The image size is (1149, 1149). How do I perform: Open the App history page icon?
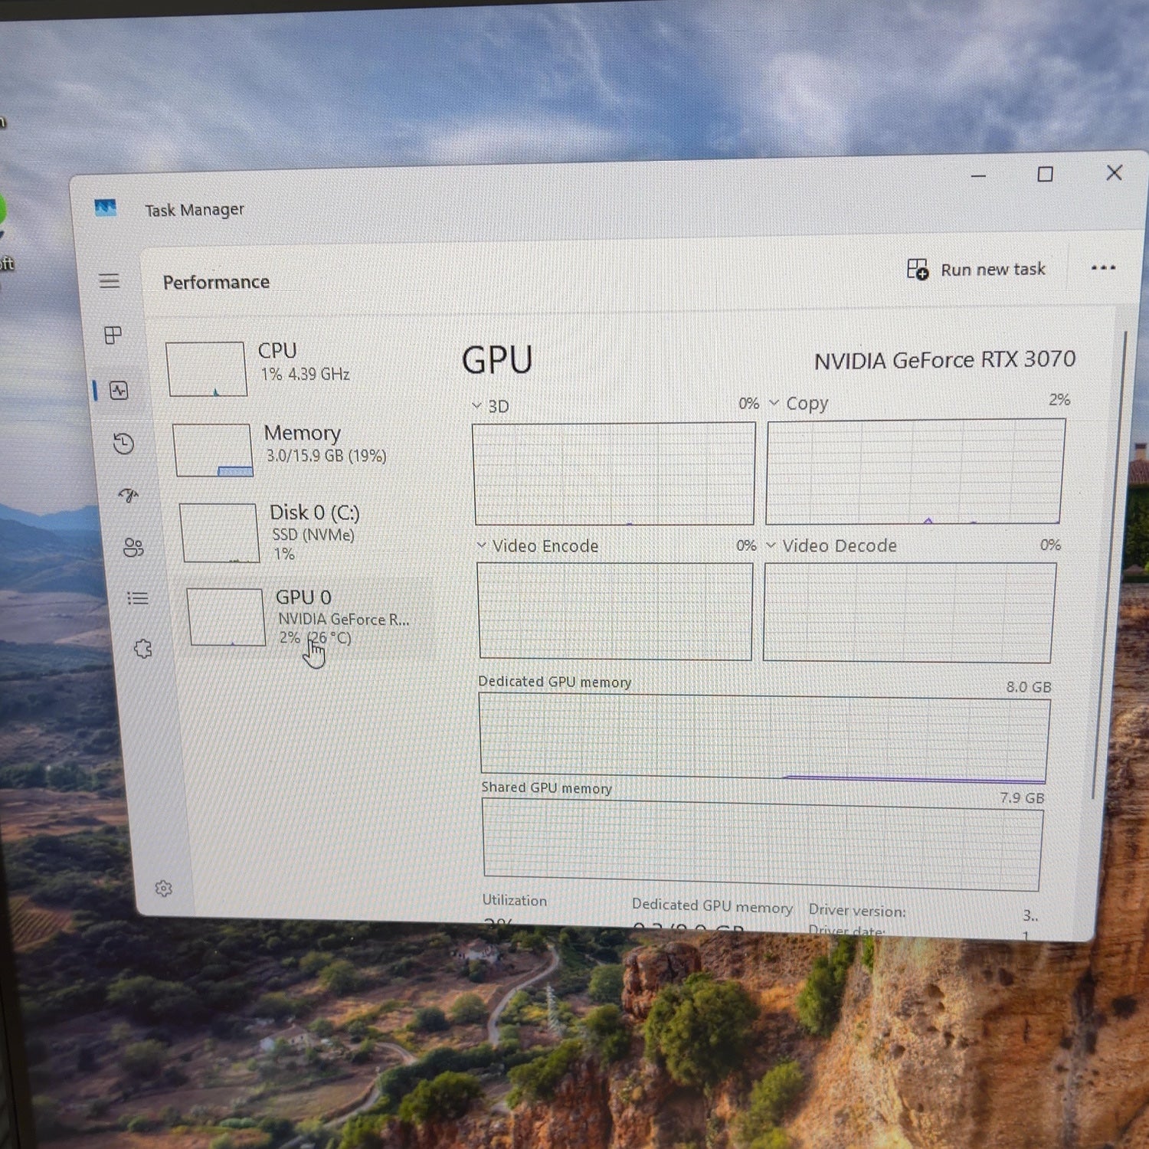123,444
